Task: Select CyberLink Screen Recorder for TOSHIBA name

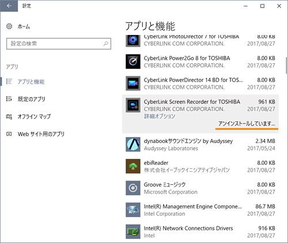Action: (192, 102)
